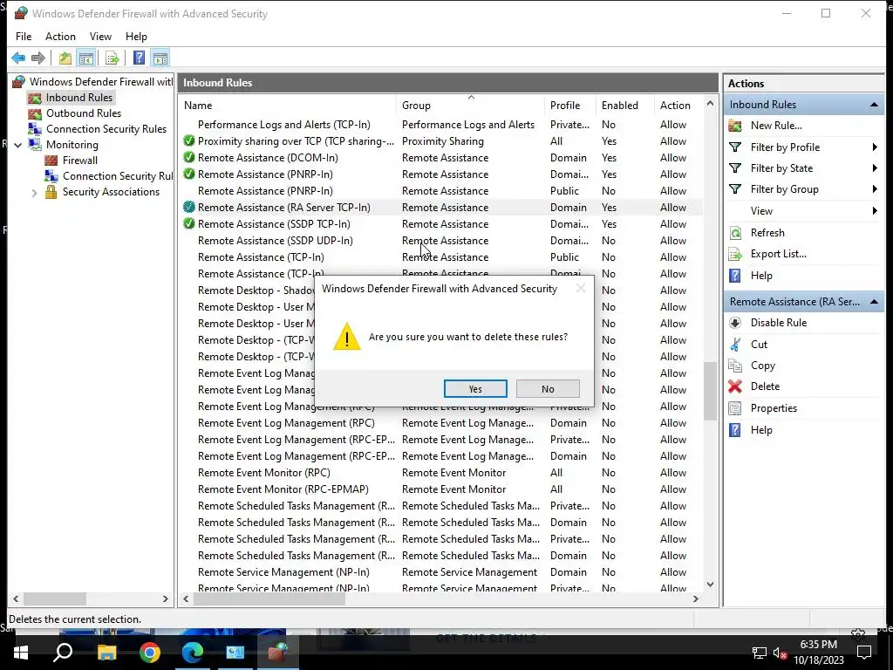Click Export List... in Actions pane
893x670 pixels.
[x=779, y=254]
